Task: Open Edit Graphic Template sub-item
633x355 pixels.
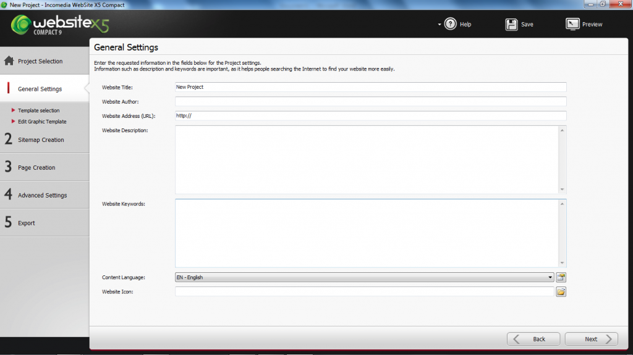Action: [41, 122]
